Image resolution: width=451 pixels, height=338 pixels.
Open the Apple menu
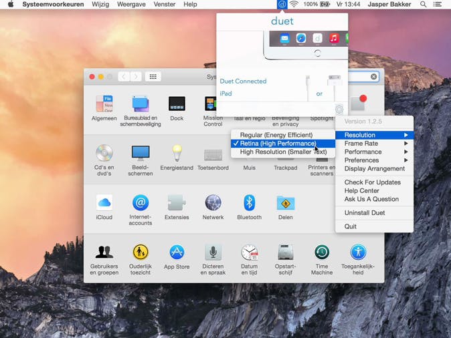pos(11,4)
